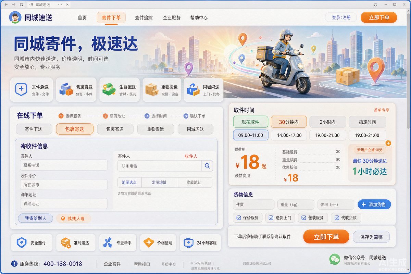411x274 pixels.
Task: Click the step 2 填写地址 indicator
Action: pyautogui.click(x=114, y=116)
